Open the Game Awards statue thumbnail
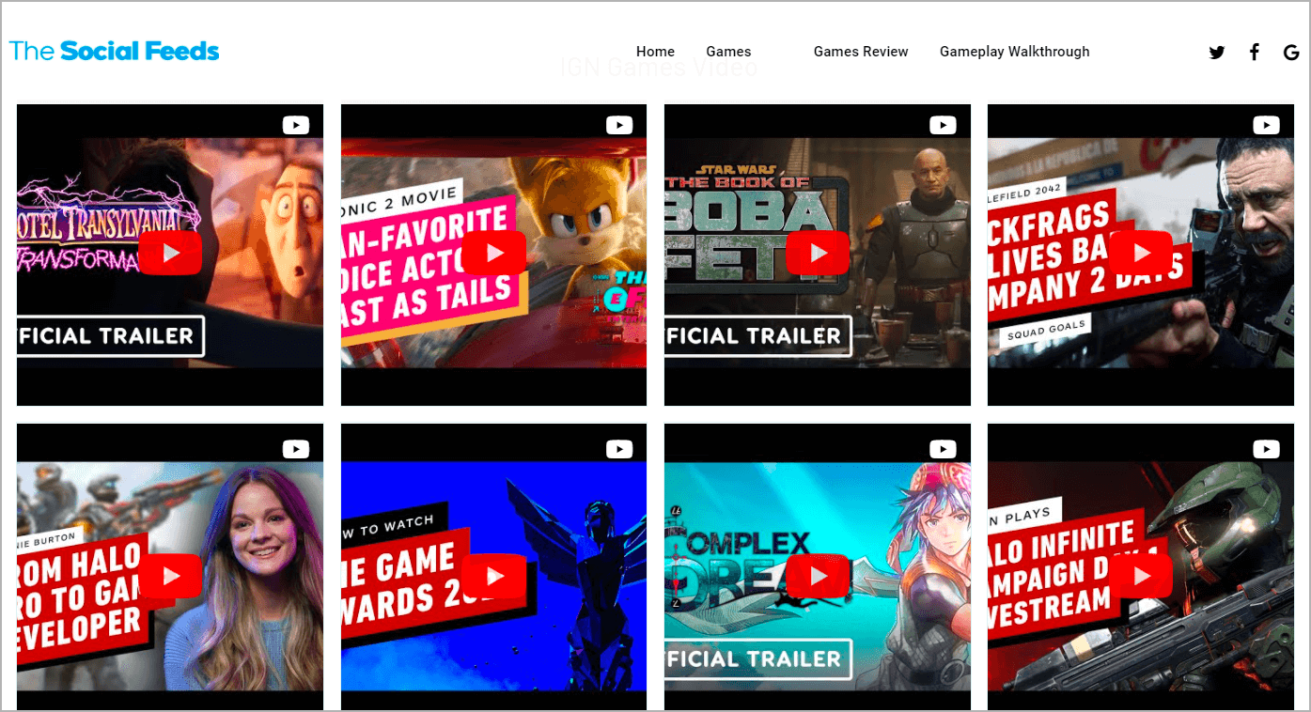Screen dimensions: 1311x712 point(493,566)
